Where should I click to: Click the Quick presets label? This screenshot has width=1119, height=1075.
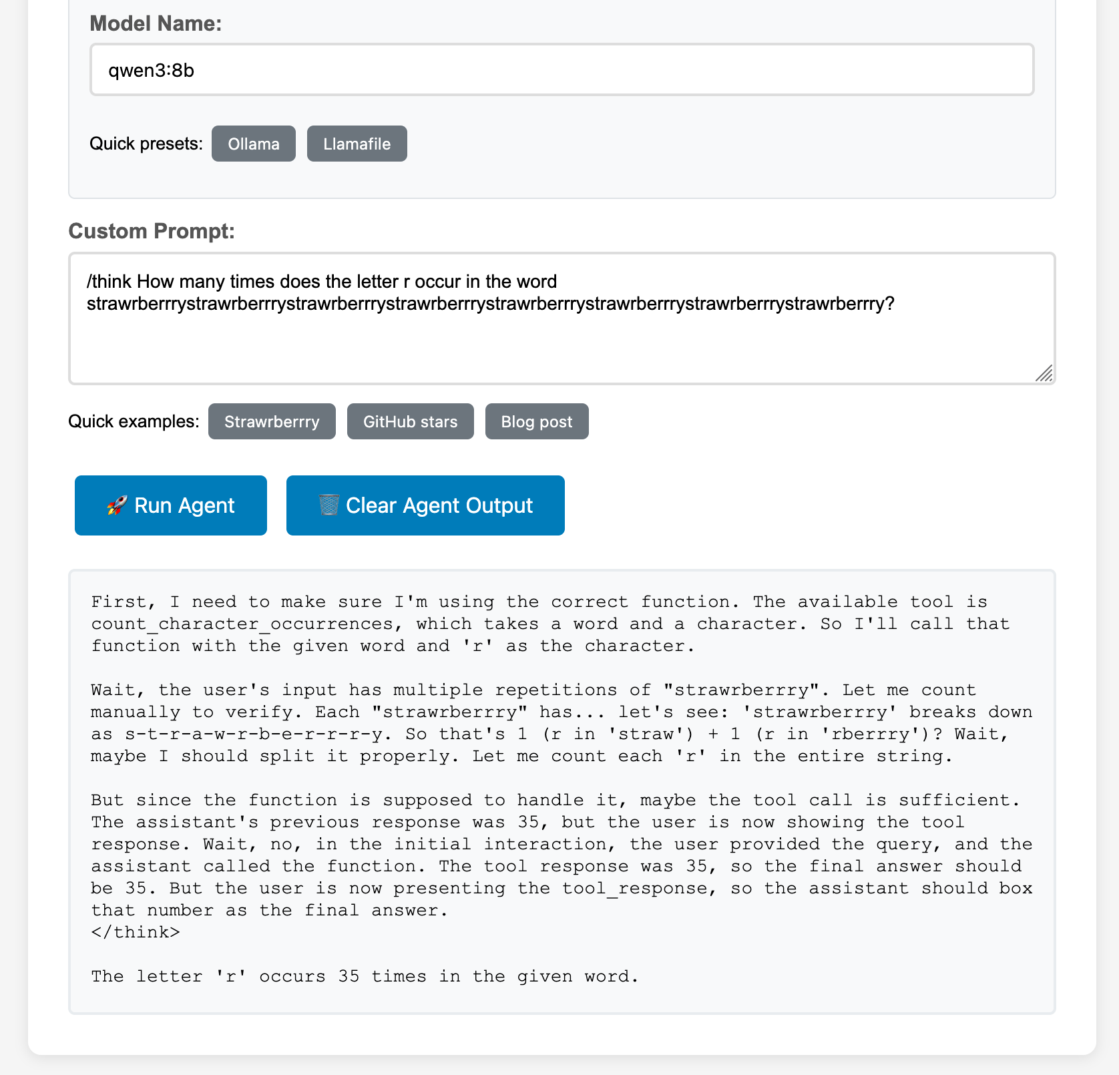(x=146, y=144)
